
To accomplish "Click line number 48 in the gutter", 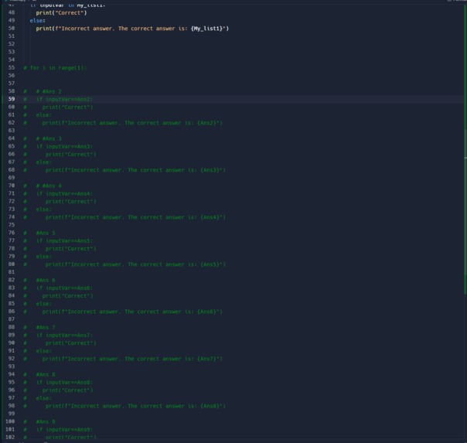I will click(12, 13).
